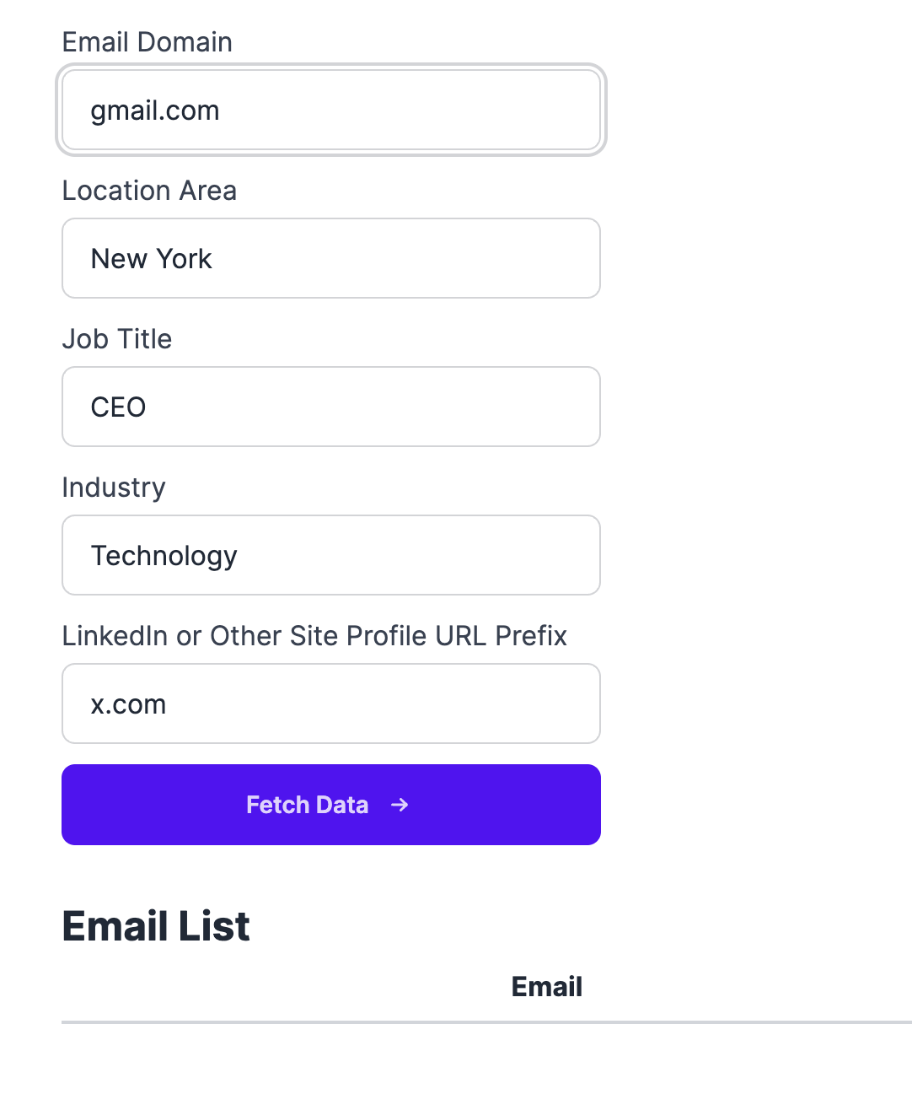The height and width of the screenshot is (1105, 912).
Task: Click the Email Domain label
Action: click(148, 42)
